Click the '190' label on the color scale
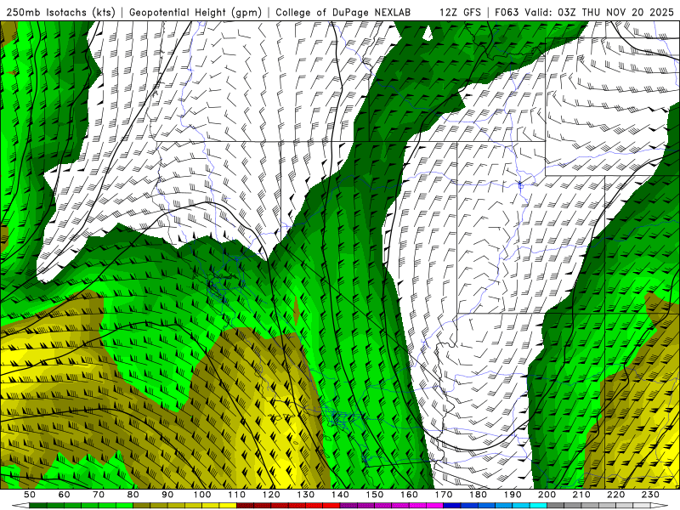The width and height of the screenshot is (680, 510). (513, 495)
